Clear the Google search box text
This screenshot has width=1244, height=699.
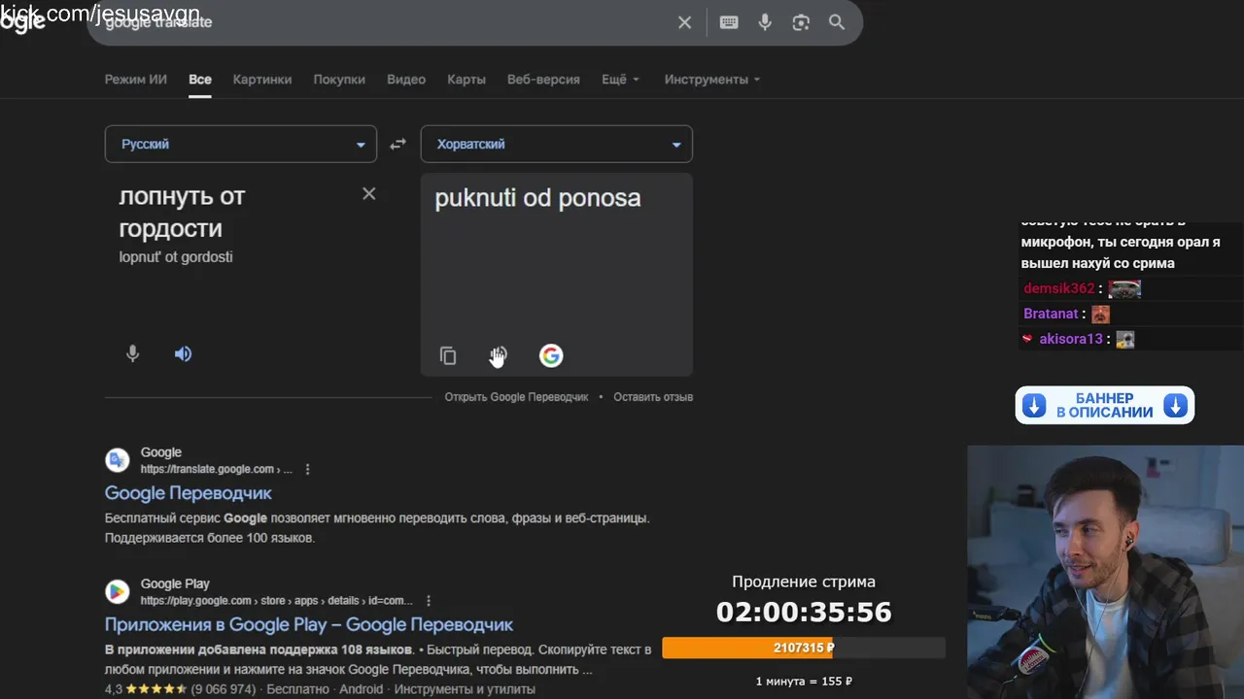tap(685, 22)
